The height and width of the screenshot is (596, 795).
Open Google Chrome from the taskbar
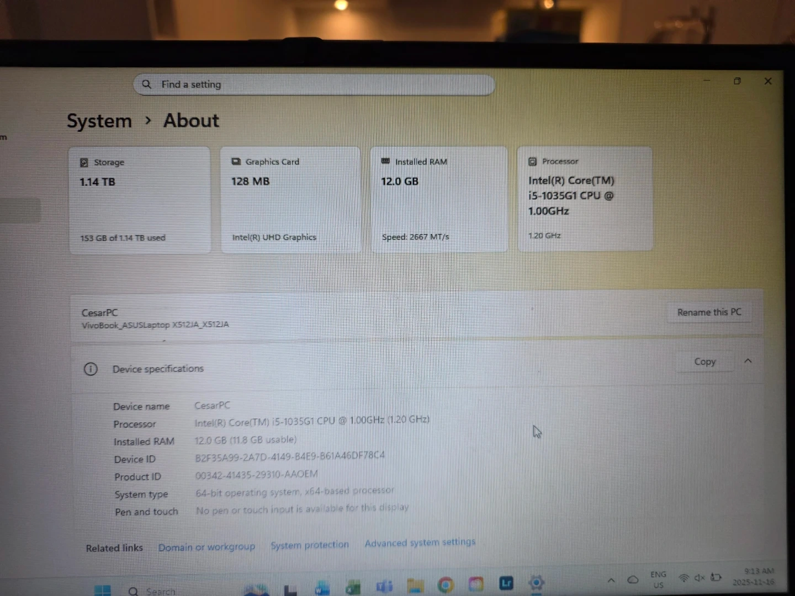tap(445, 584)
